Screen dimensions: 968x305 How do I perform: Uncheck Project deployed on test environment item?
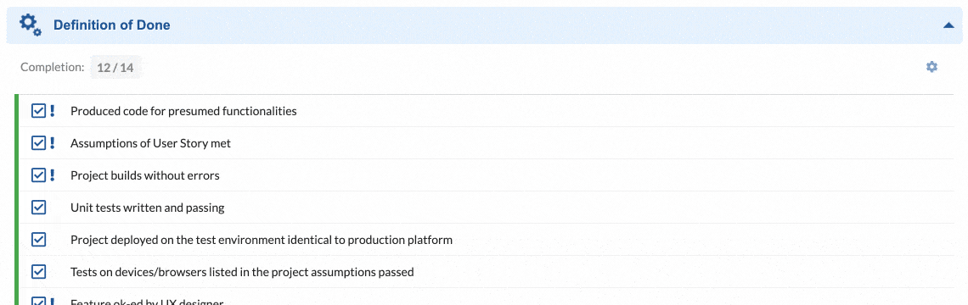tap(38, 239)
